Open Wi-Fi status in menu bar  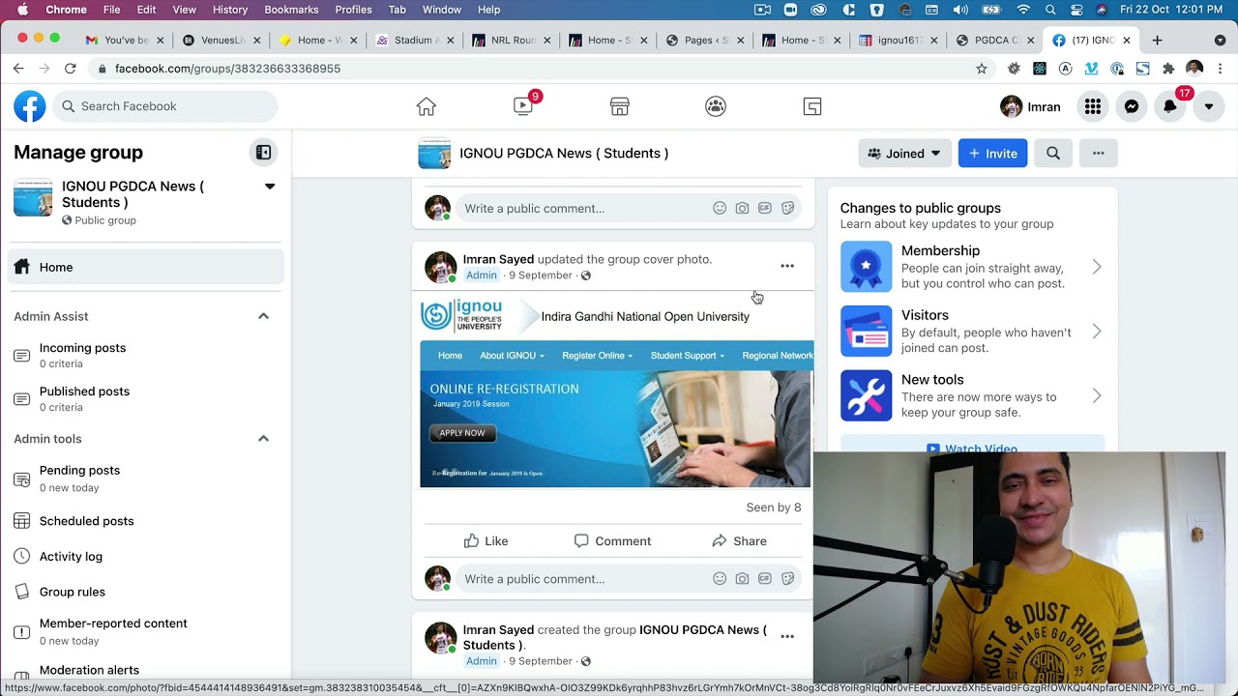pos(1023,10)
